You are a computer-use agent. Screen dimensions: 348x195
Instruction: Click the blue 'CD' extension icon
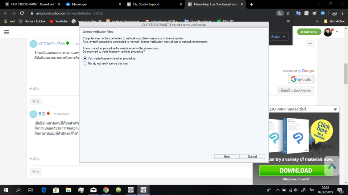323,13
